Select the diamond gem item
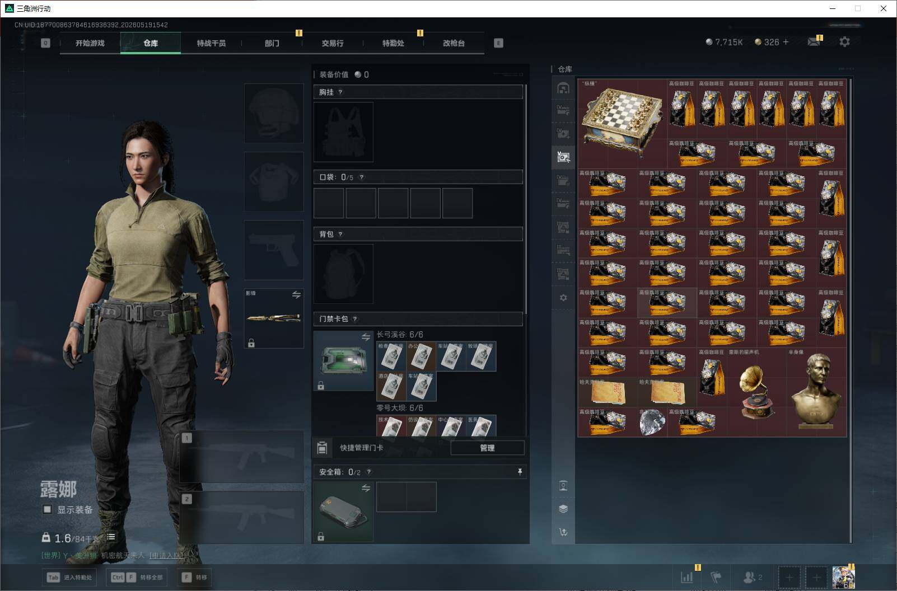Viewport: 897px width, 591px height. point(652,422)
